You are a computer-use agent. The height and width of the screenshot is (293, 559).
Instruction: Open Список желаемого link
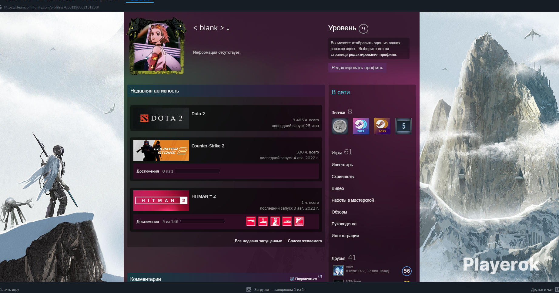[x=305, y=241]
